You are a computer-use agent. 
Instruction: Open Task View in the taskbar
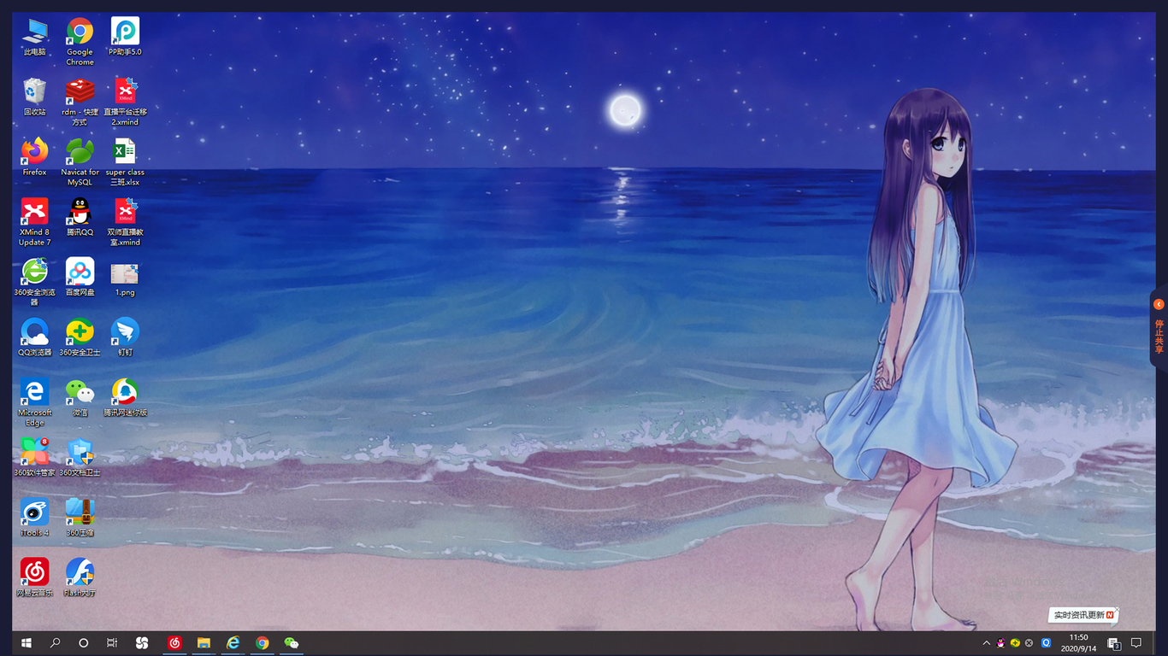click(x=112, y=642)
